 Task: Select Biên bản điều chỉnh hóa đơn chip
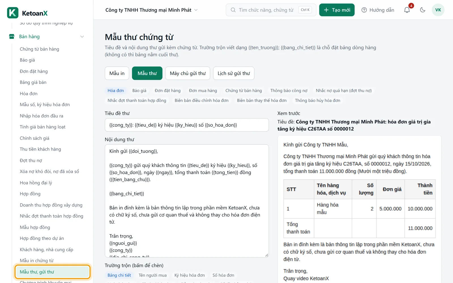202,100
